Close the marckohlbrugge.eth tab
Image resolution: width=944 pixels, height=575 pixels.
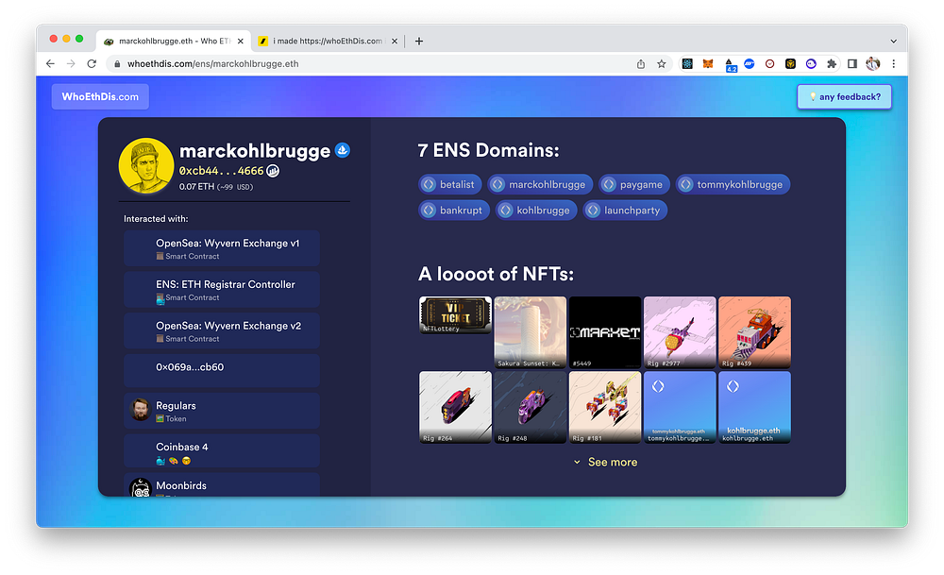[x=240, y=42]
